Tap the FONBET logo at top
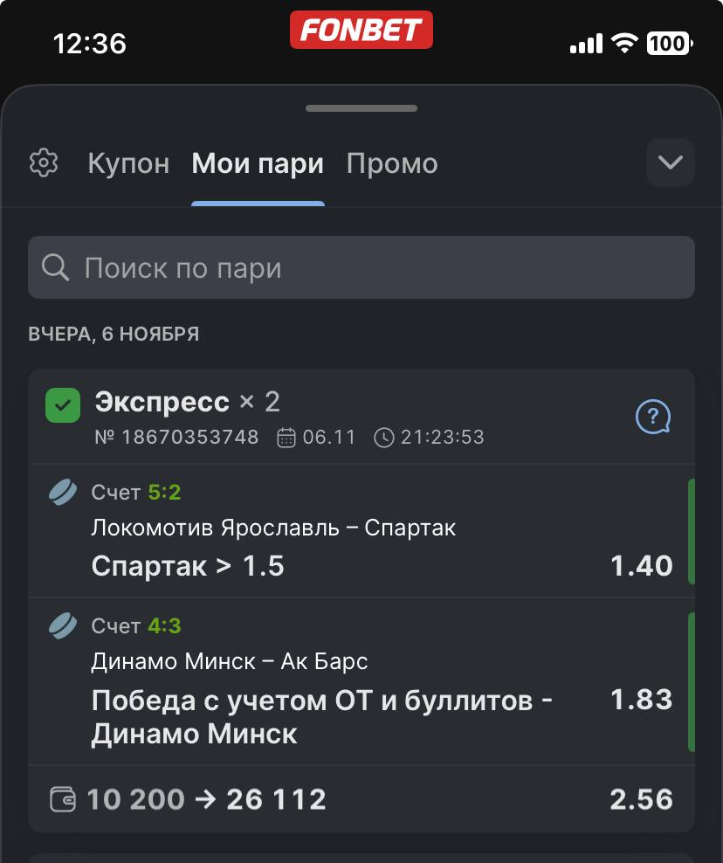The image size is (723, 863). point(361,31)
